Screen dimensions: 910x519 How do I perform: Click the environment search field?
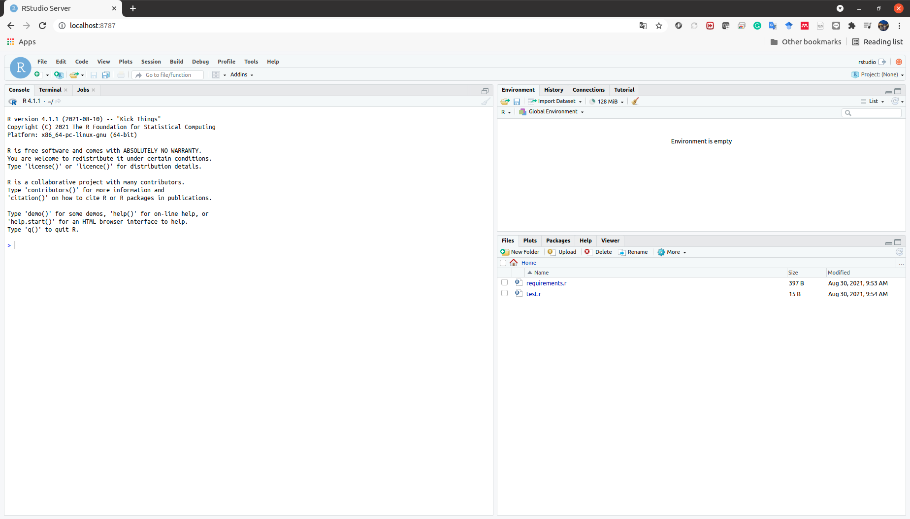(872, 113)
